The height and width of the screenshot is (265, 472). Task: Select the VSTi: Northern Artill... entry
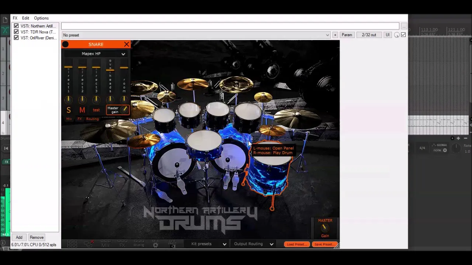[38, 26]
